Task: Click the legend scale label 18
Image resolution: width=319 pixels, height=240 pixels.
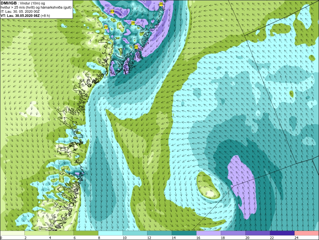Action: click(223, 238)
